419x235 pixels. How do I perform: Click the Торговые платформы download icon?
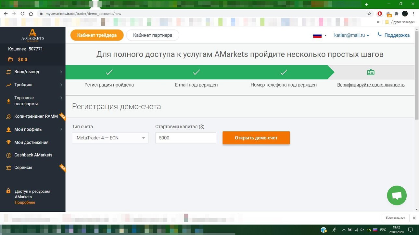click(x=8, y=101)
